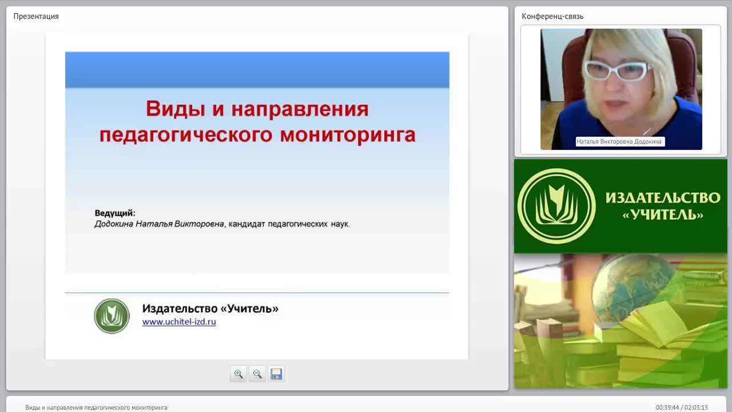
Task: Click the Ведущий: label on slide
Action: pos(115,213)
